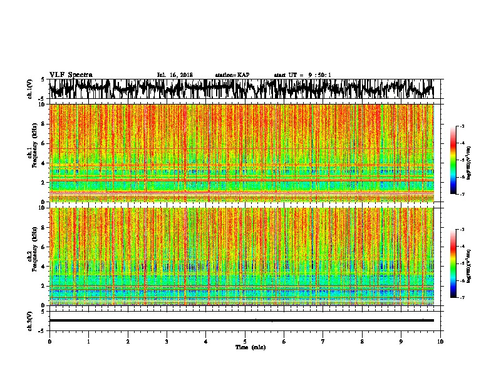Click the "-3" tick on ch.1 colorbar
This screenshot has width=496, height=383.
[462, 126]
